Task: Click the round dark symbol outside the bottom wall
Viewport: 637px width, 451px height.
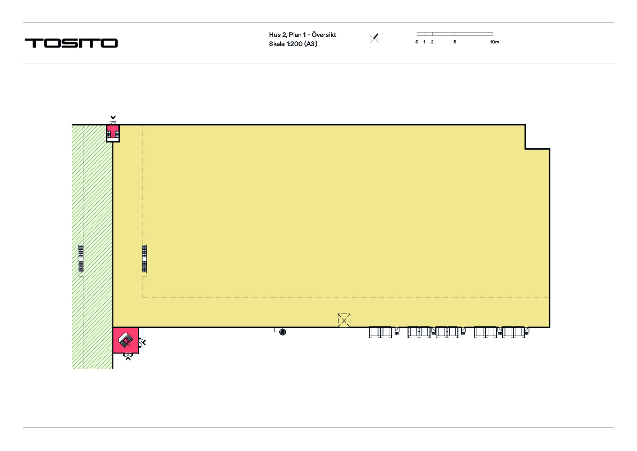Action: pos(283,332)
